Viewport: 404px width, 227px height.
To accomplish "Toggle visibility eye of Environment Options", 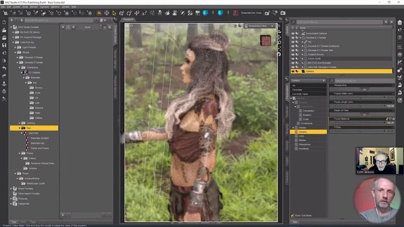I will [293, 33].
